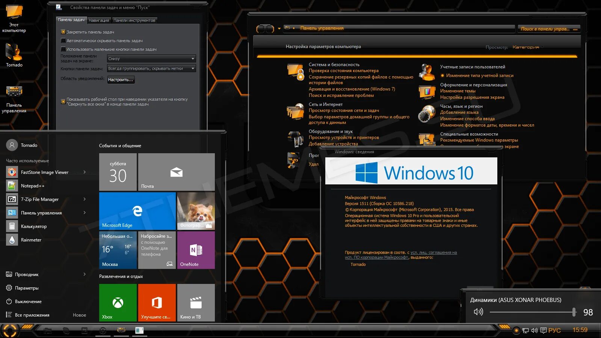This screenshot has height=338, width=601.
Task: Open link 'Изменение типа учетной записи'
Action: [480, 75]
